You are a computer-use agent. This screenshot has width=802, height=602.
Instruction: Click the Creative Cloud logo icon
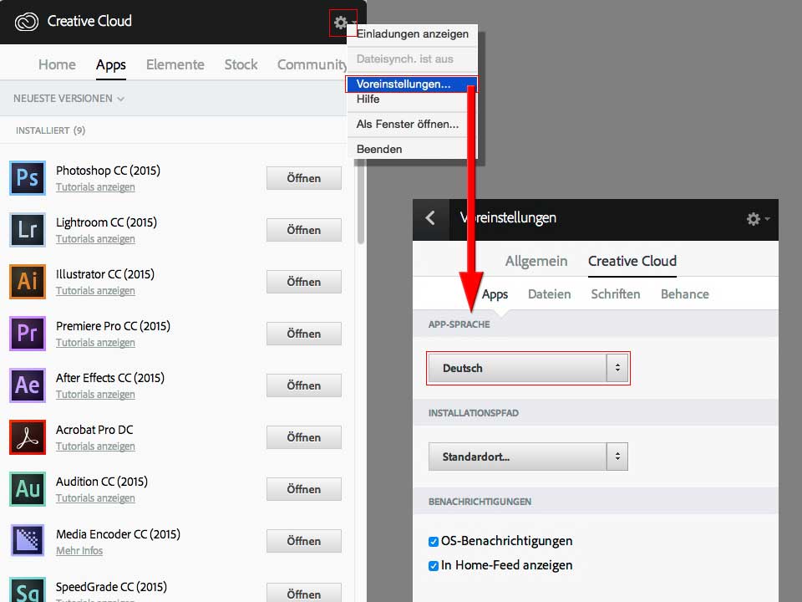[27, 22]
